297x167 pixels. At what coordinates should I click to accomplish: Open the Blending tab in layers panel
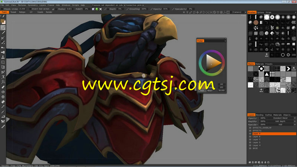click(x=260, y=115)
